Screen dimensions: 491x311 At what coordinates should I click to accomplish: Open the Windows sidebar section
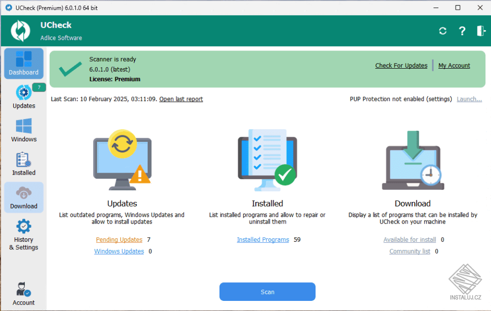pyautogui.click(x=24, y=130)
